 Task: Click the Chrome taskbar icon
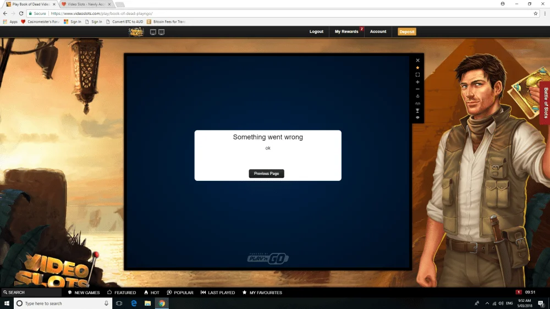click(162, 304)
